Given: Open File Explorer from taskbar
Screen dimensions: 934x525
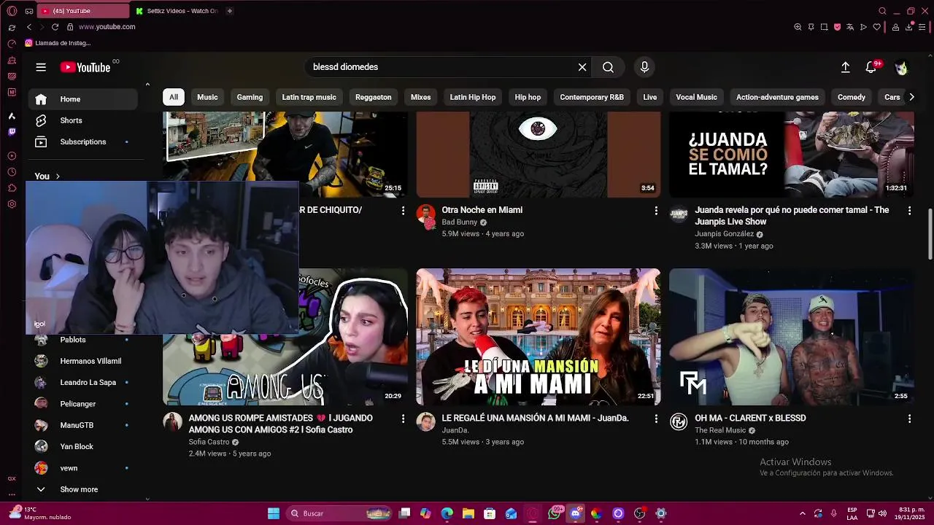Looking at the screenshot, I should click(468, 513).
